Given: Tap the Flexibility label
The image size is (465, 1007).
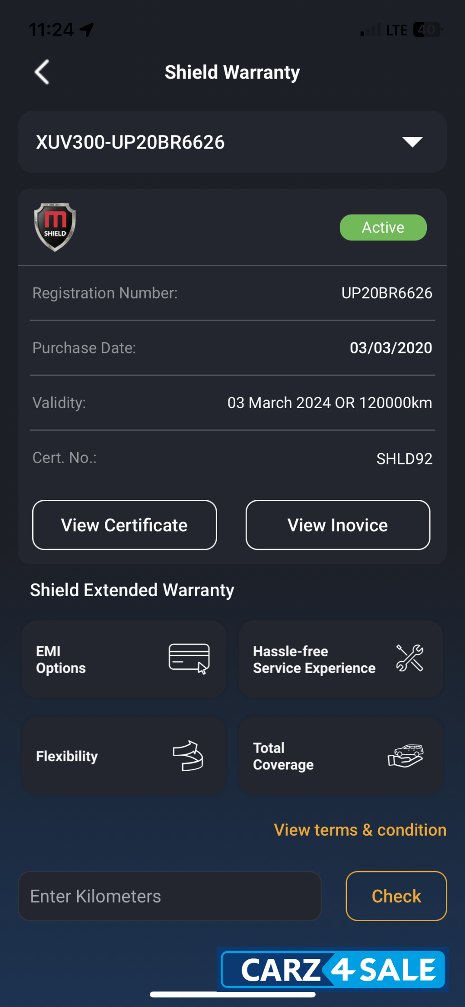Looking at the screenshot, I should click(67, 756).
